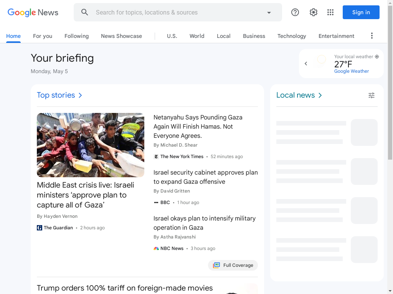Click The New York Times logo icon
Screen dimensions: 393x294
click(156, 157)
